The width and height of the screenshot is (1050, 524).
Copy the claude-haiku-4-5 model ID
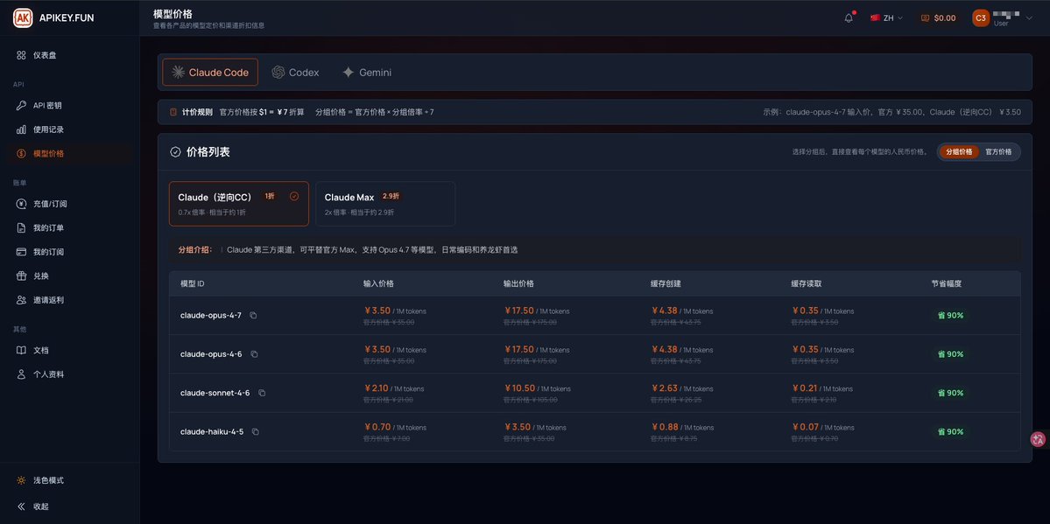[255, 431]
